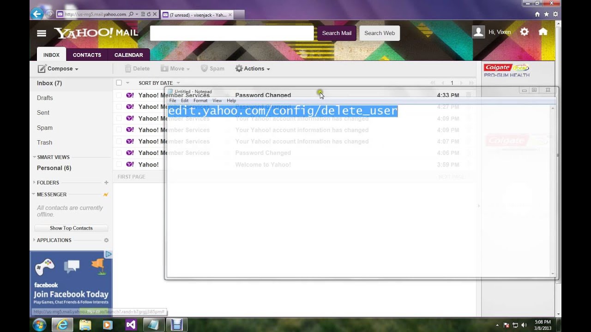Switch to the Calendar tab
Screen dimensions: 591x332
pyautogui.click(x=129, y=55)
